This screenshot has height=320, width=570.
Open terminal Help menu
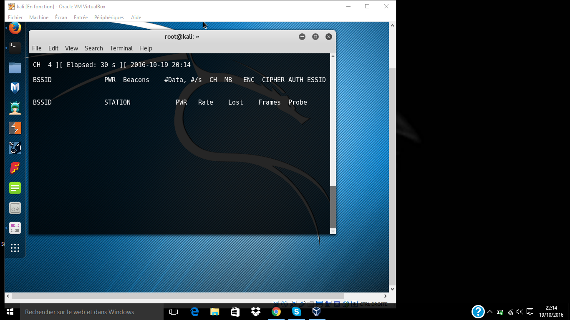(146, 48)
